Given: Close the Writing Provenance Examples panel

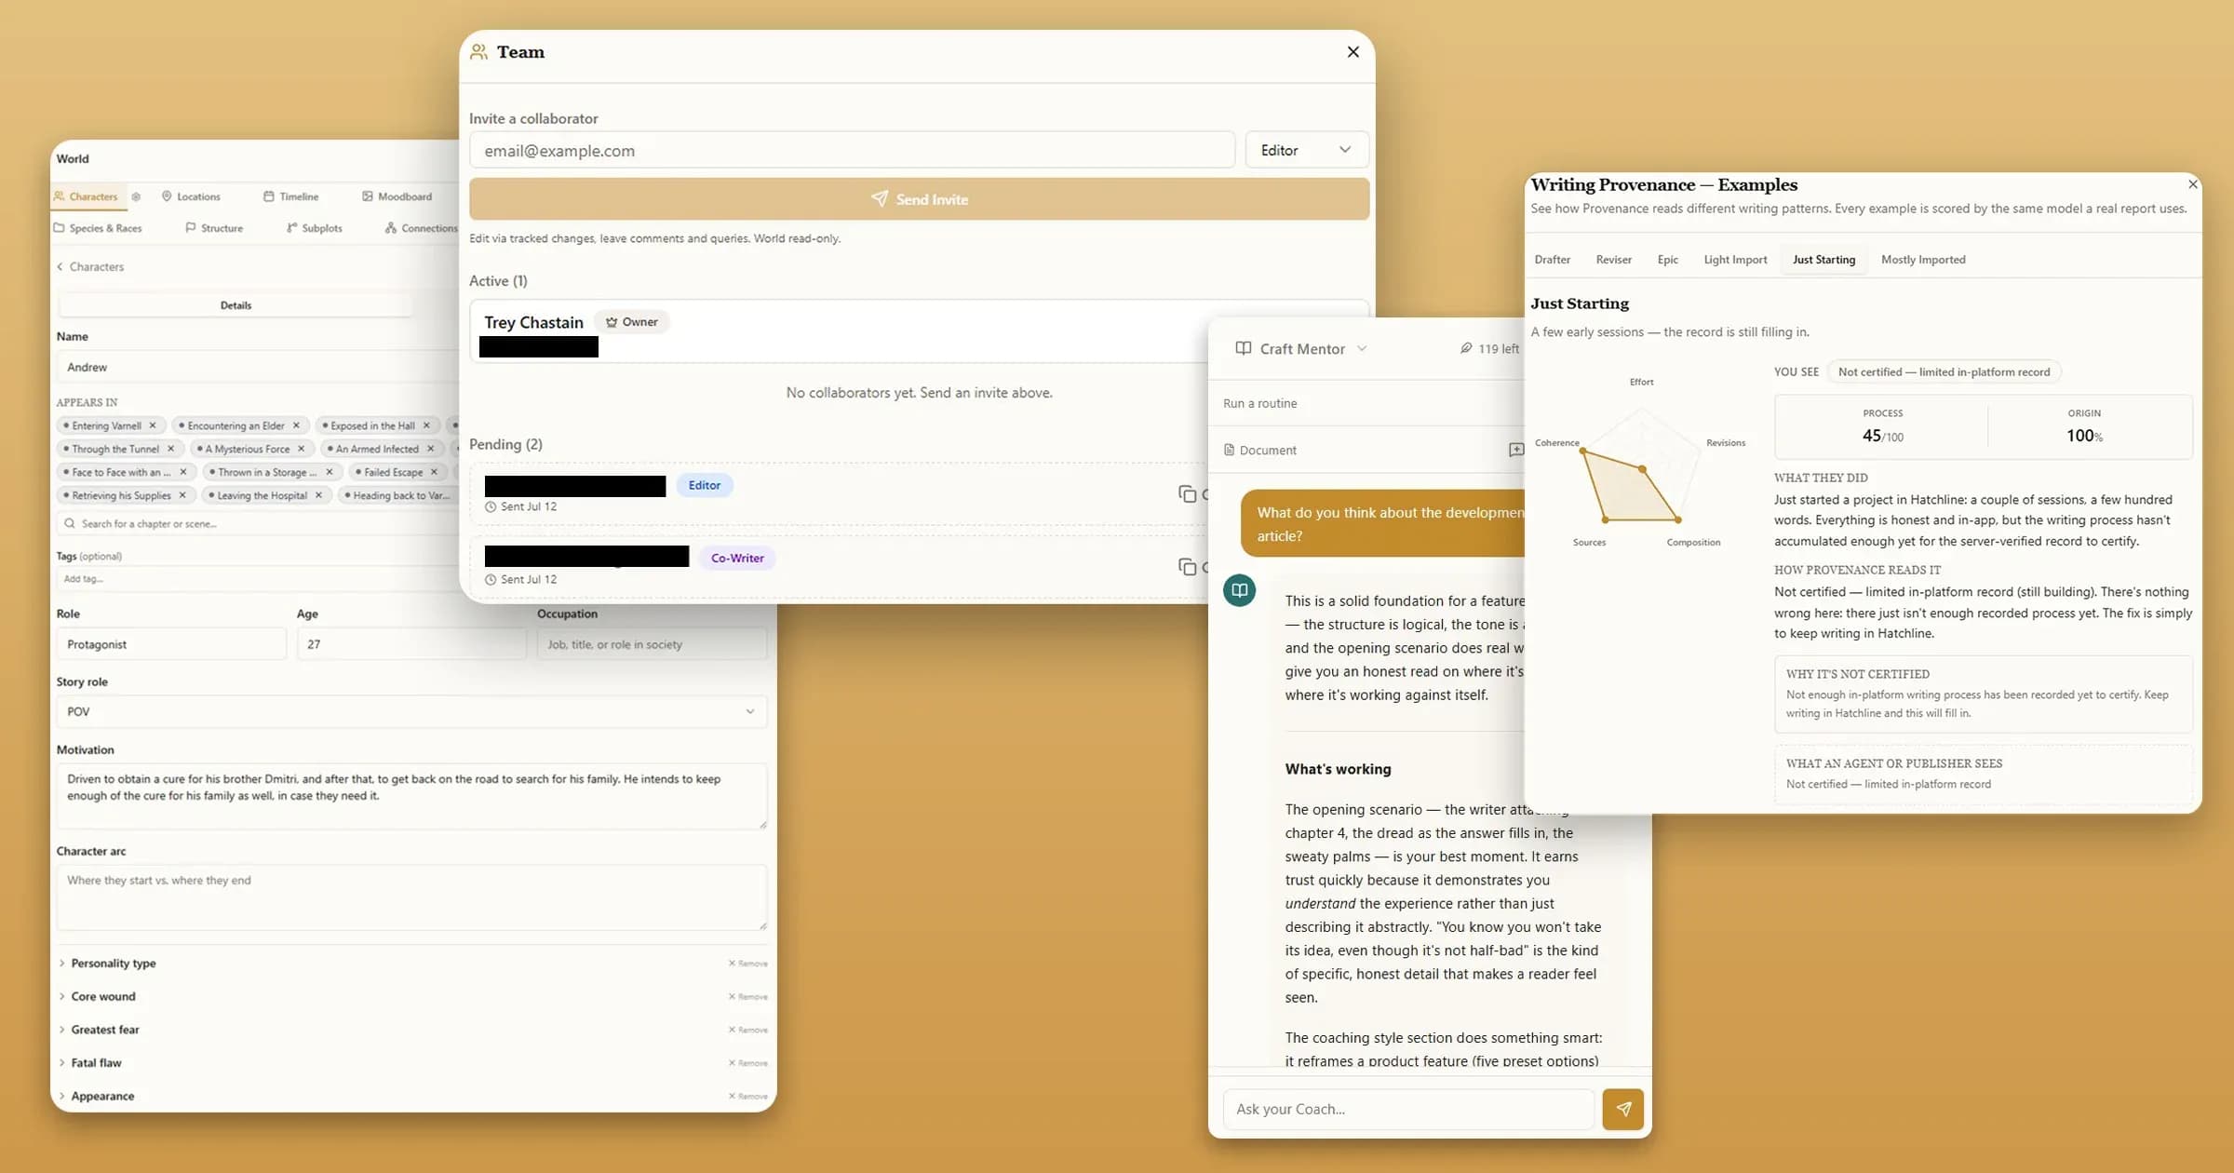Looking at the screenshot, I should point(2193,184).
